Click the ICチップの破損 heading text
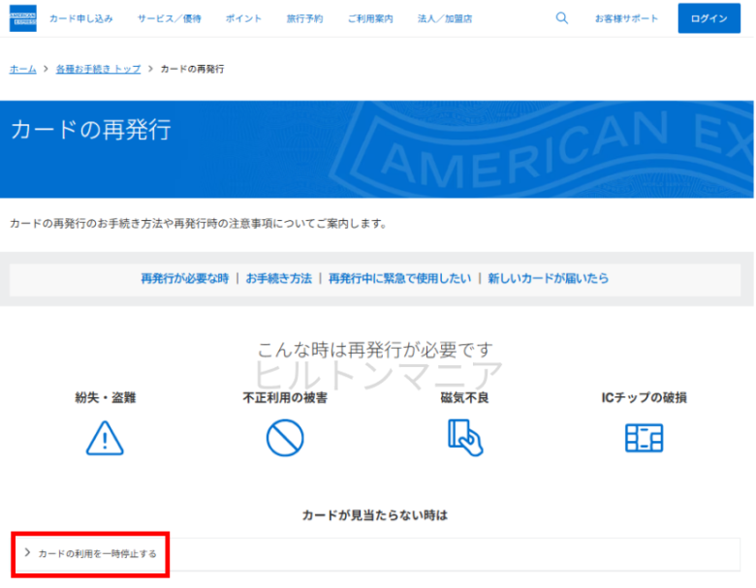 [x=645, y=397]
